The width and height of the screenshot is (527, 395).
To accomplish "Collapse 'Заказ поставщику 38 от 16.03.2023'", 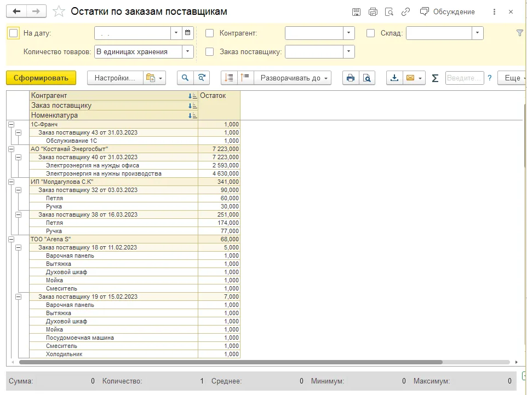I will point(19,215).
